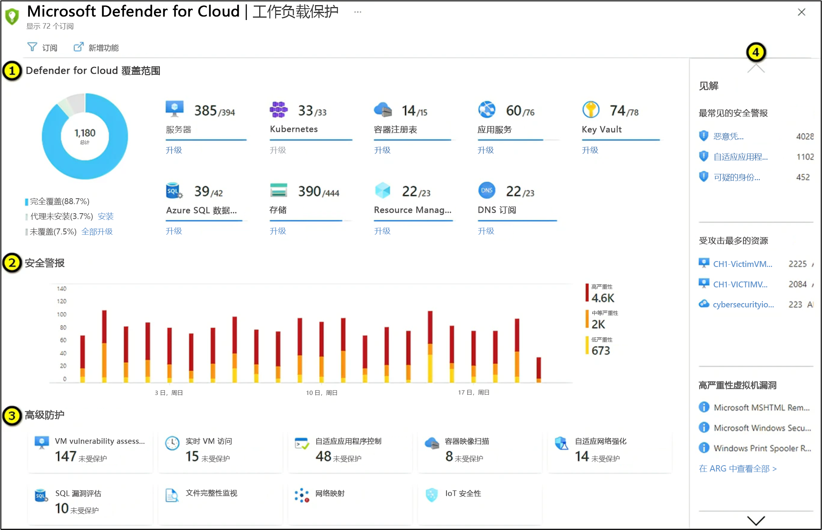
Task: Expand insights panel with down chevron
Action: tap(756, 521)
